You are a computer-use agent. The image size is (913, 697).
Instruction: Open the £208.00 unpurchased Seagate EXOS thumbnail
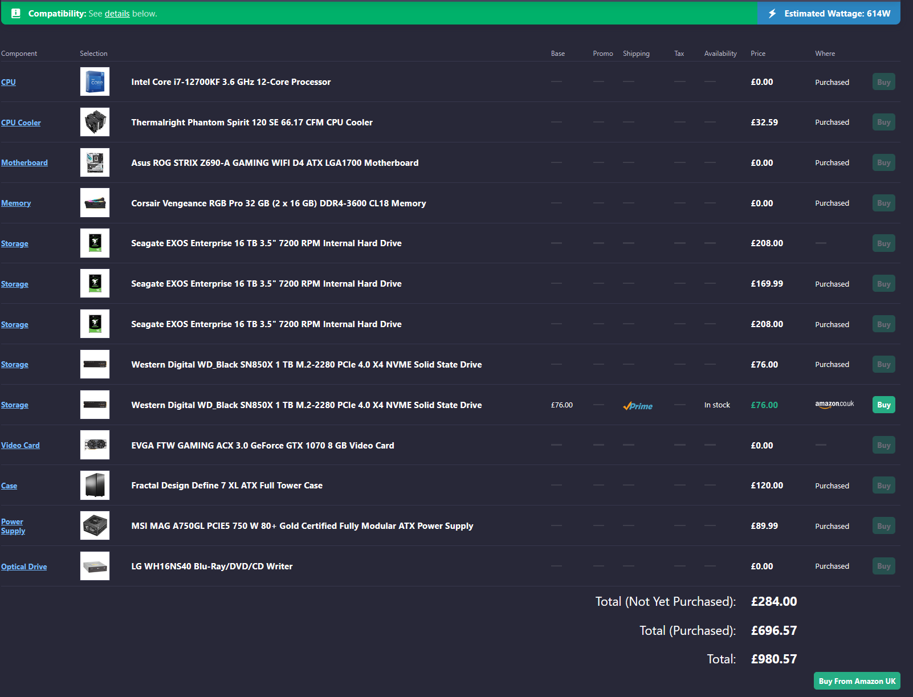coord(95,243)
